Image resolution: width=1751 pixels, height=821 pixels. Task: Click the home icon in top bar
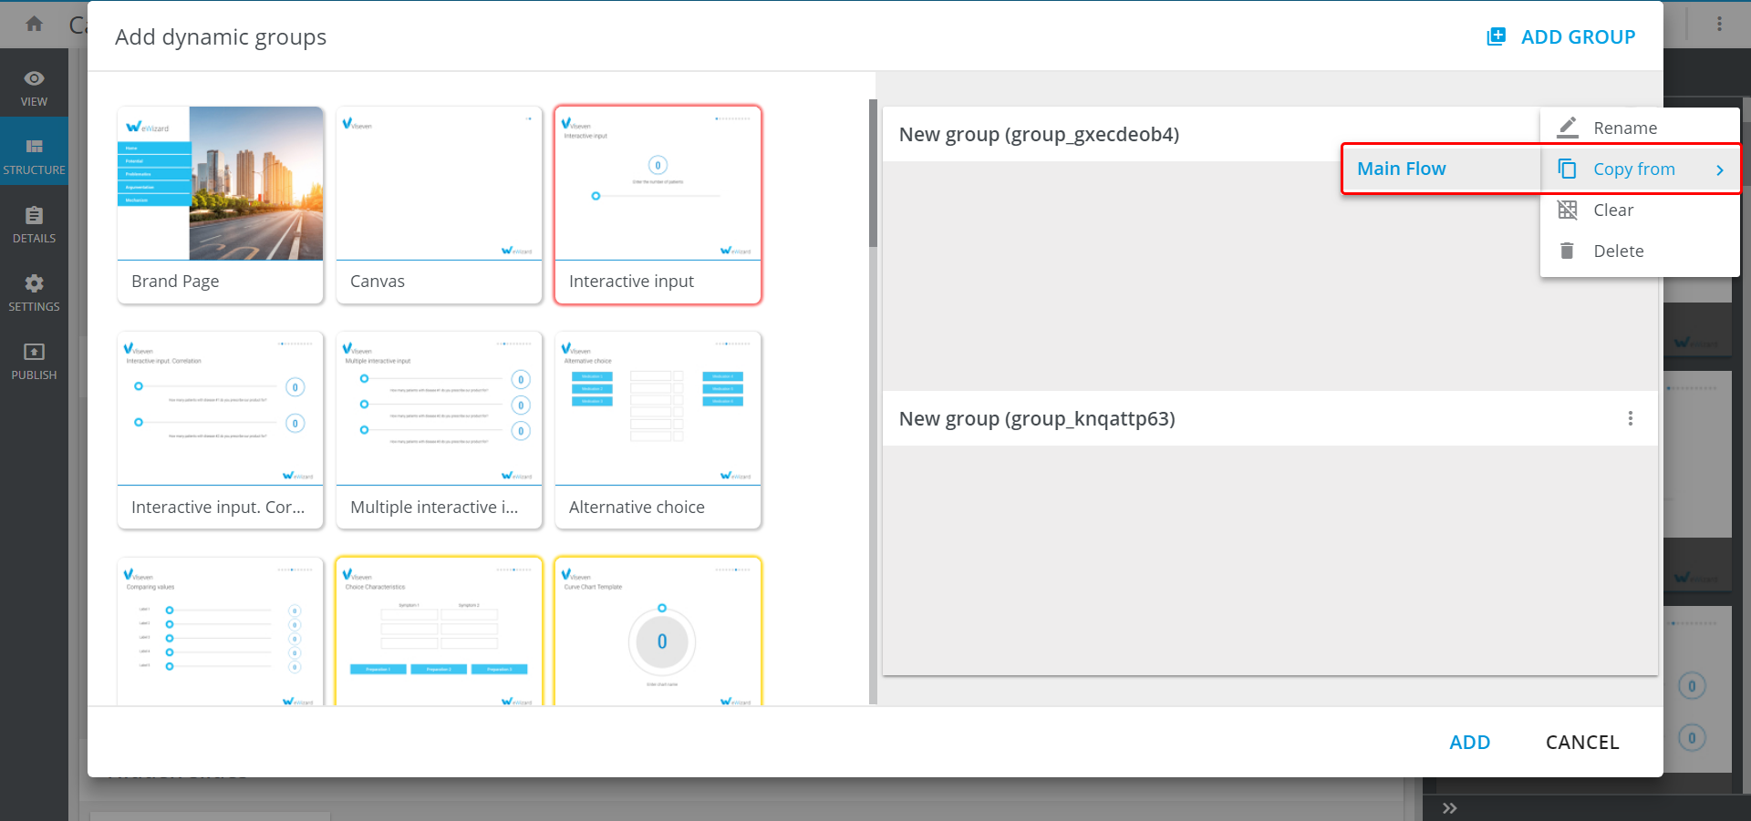coord(35,24)
